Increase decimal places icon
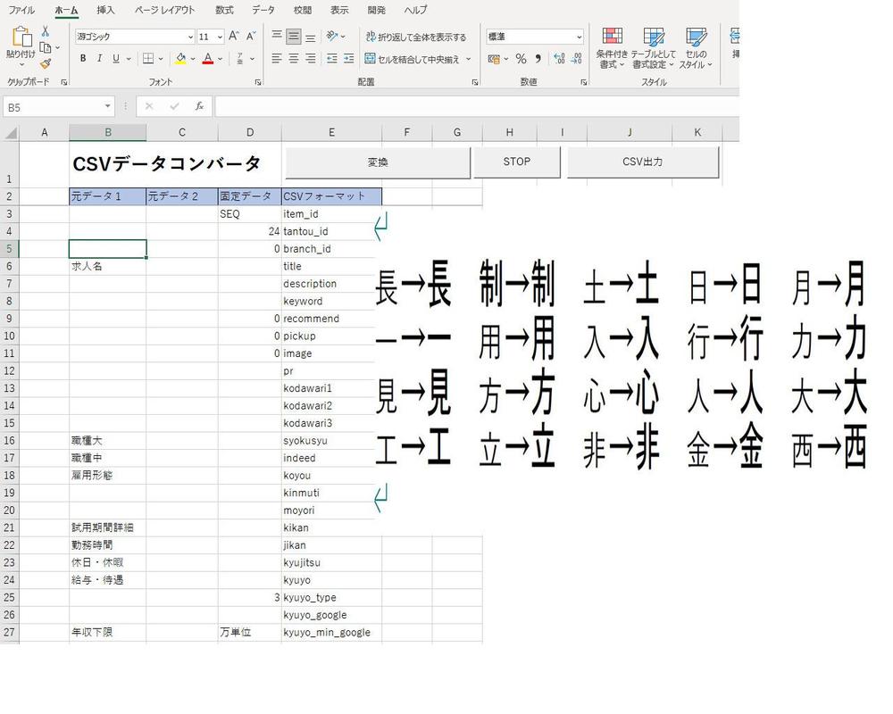The width and height of the screenshot is (893, 714). click(x=559, y=59)
